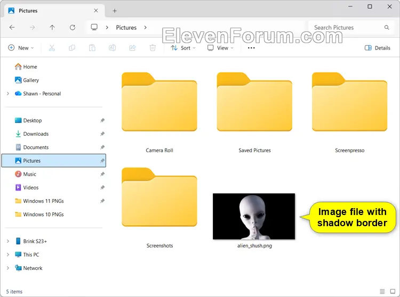The width and height of the screenshot is (400, 297).
Task: Open Music in navigation pane
Action: (26, 174)
